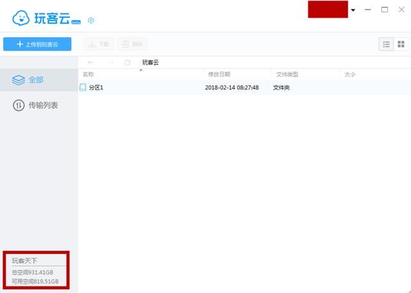Click 总空间931.41GB storage text
Screen dimensions: 411x293
(33, 272)
